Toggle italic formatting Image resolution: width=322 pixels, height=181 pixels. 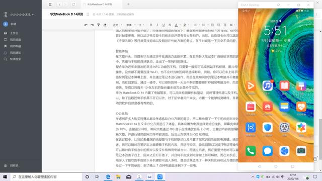157,25
